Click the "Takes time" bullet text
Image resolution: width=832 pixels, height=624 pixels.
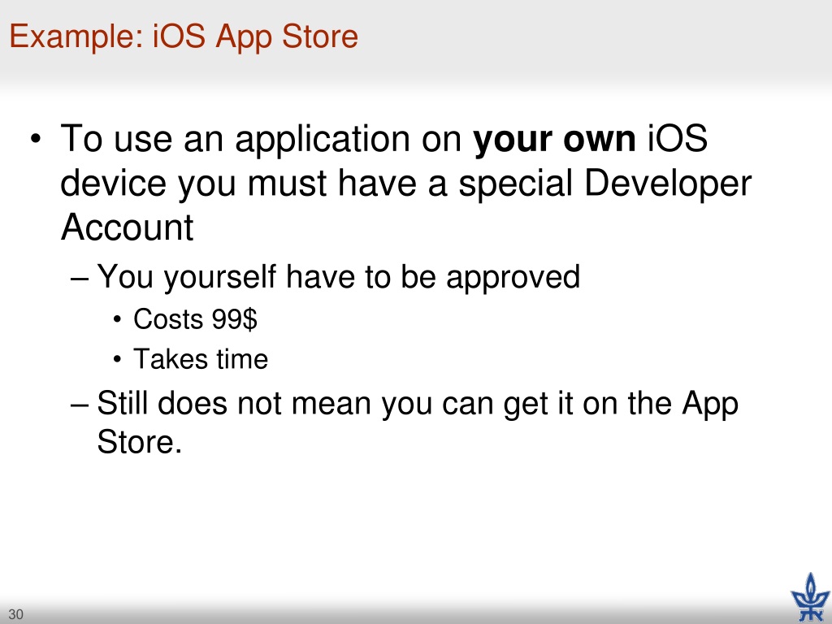click(201, 359)
